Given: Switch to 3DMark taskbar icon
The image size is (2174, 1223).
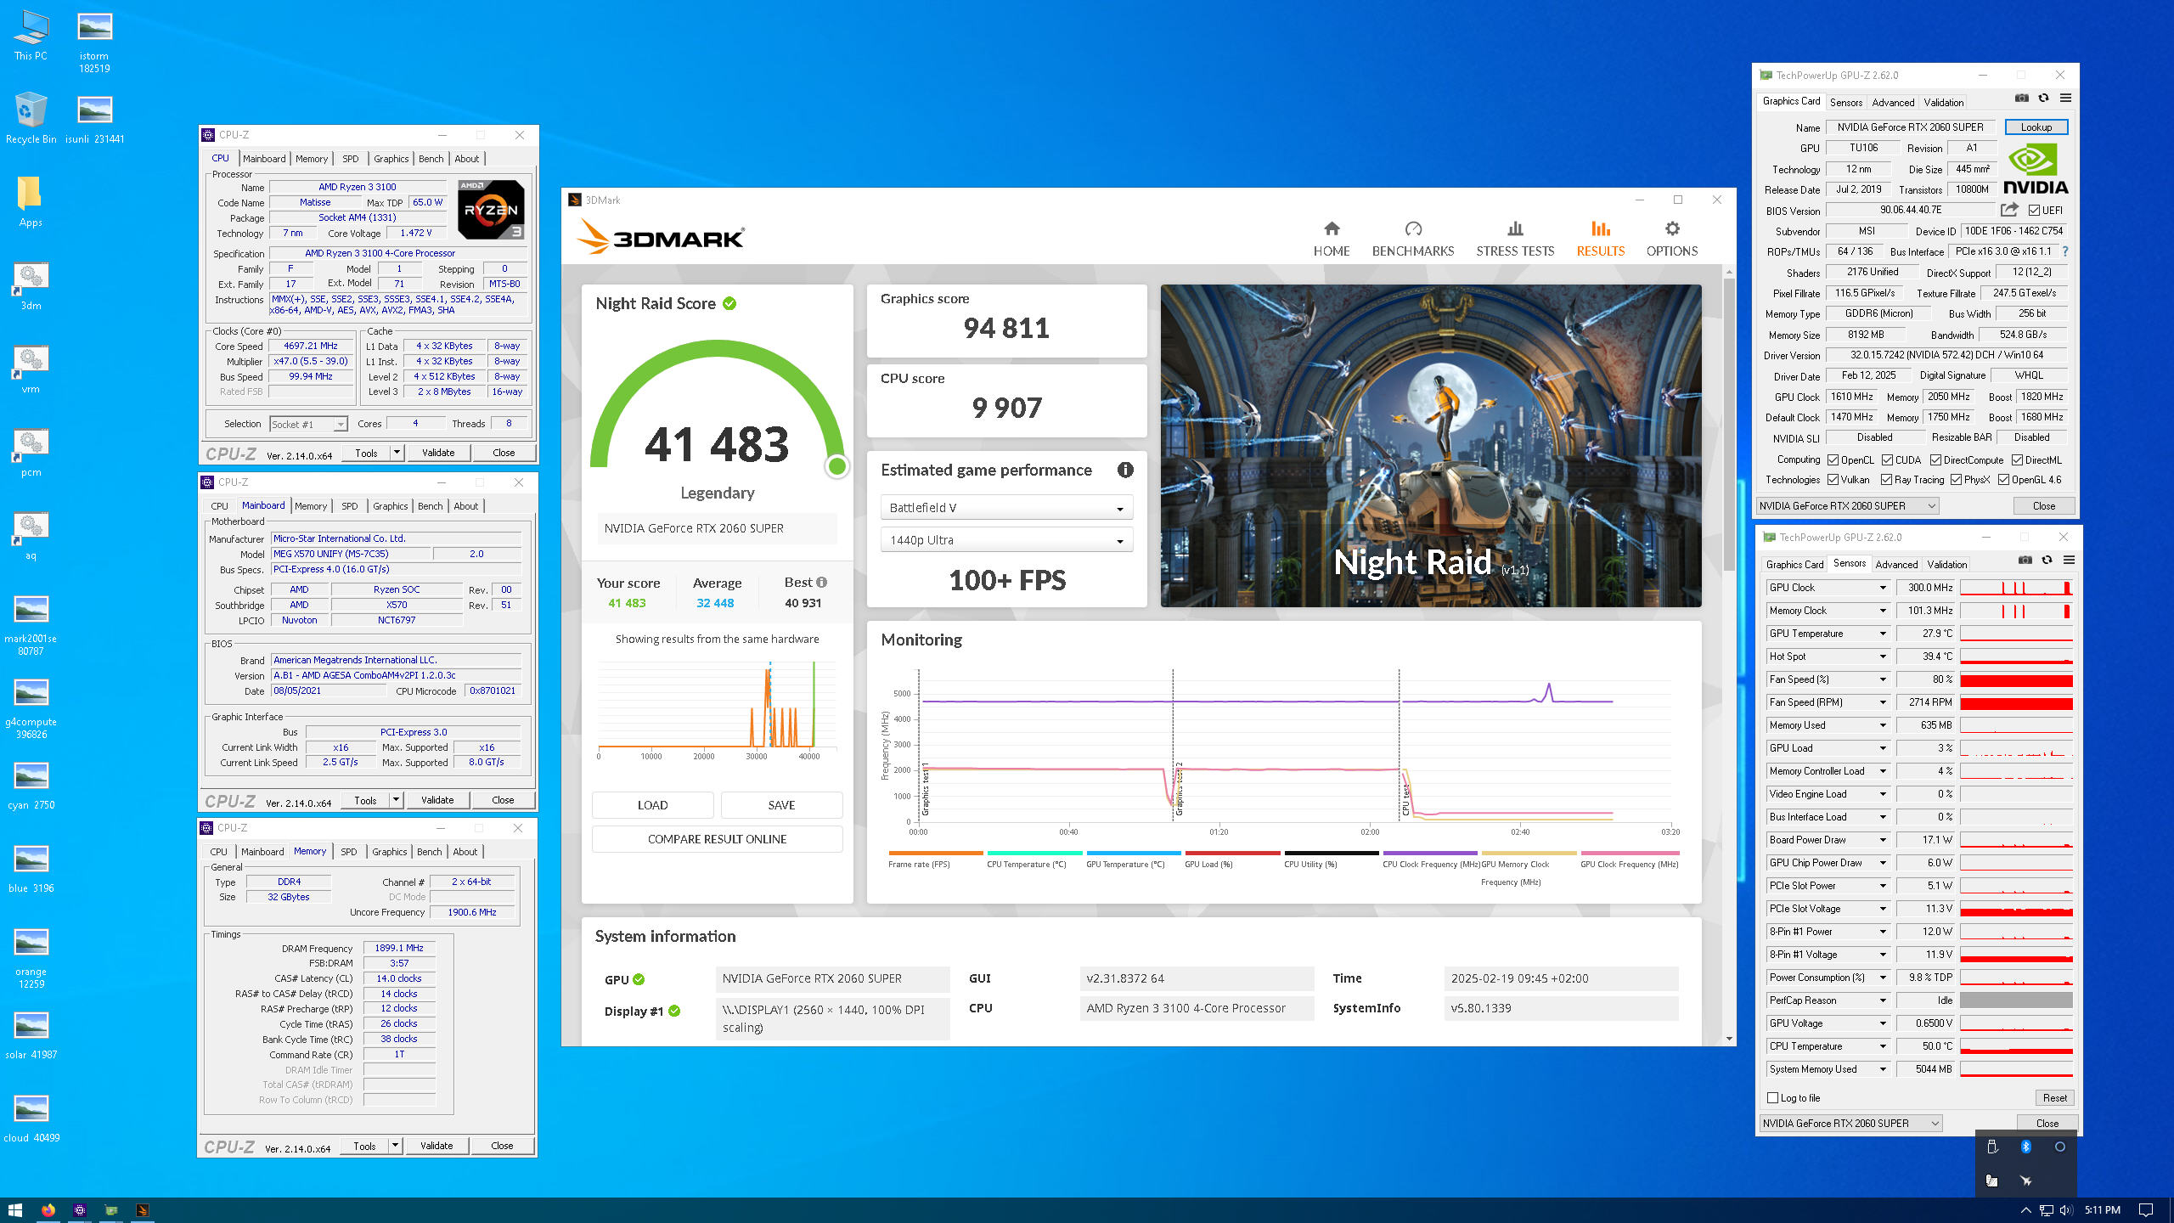Looking at the screenshot, I should tap(142, 1210).
